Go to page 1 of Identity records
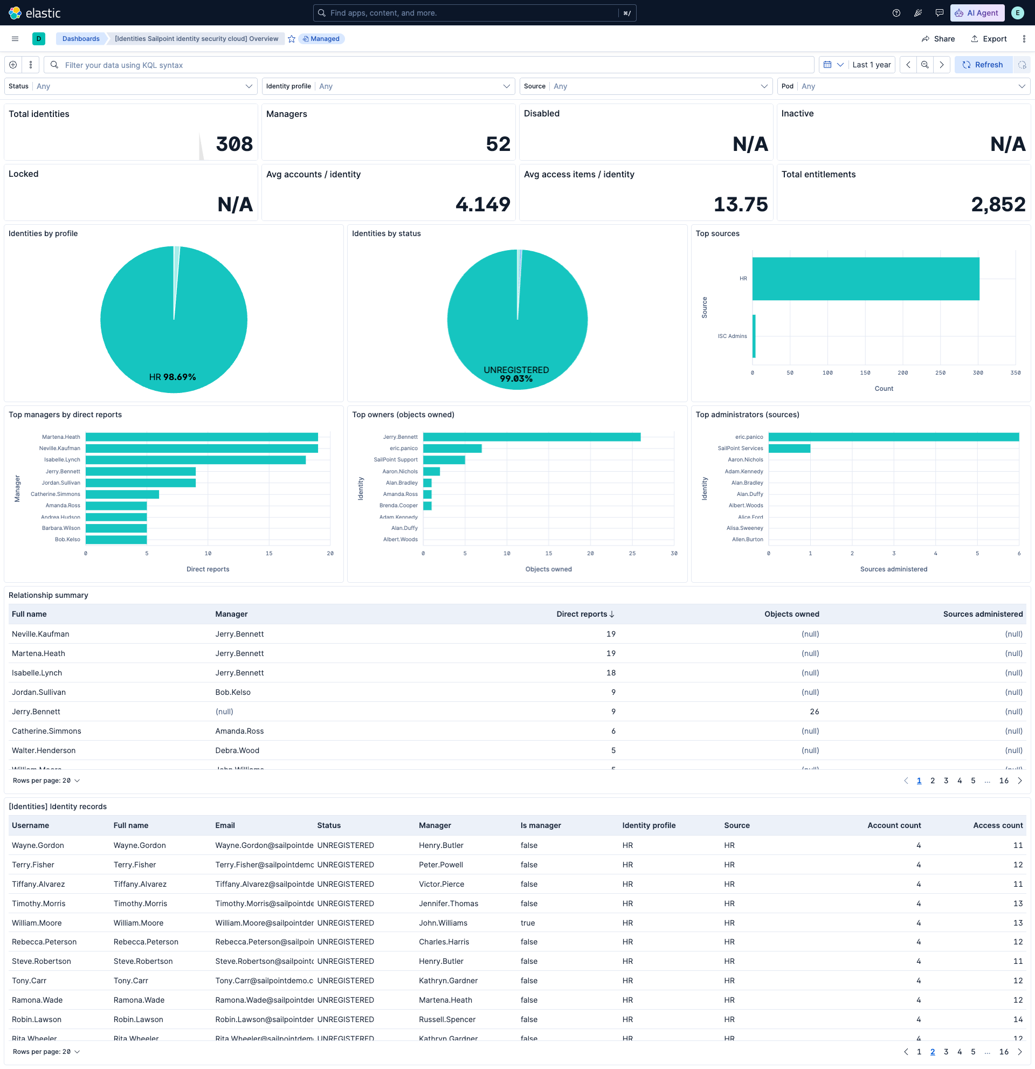Image resolution: width=1035 pixels, height=1069 pixels. coord(919,1052)
